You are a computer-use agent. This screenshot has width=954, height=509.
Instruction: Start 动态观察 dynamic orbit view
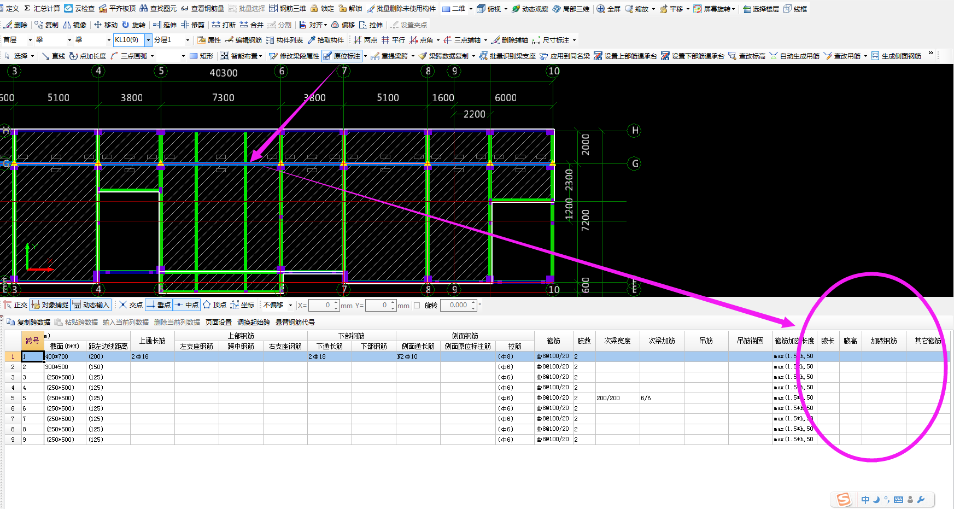point(530,9)
